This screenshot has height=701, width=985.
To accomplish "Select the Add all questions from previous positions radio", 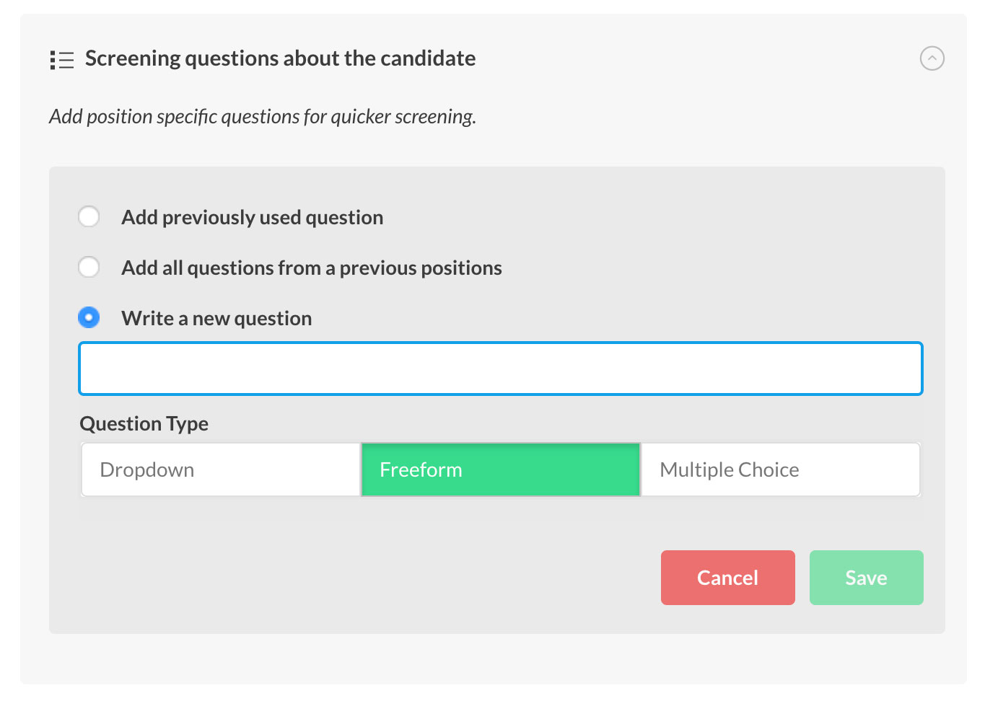I will click(x=89, y=267).
